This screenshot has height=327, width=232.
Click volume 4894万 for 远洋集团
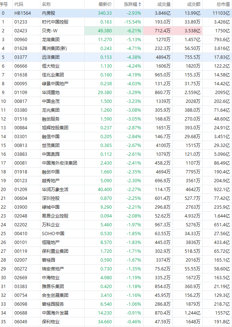163,57
